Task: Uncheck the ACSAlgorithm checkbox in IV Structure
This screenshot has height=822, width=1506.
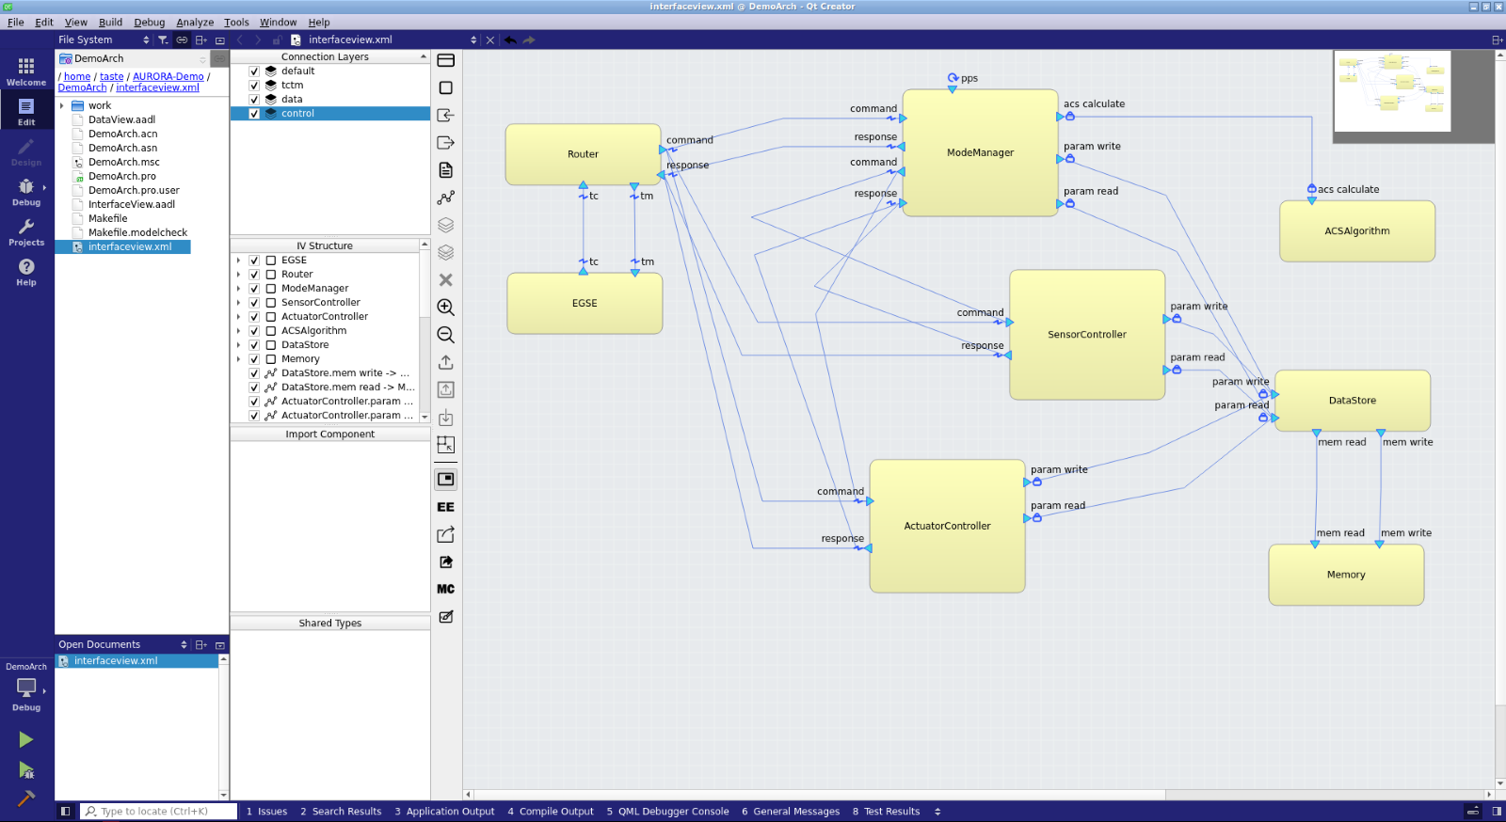Action: point(254,331)
